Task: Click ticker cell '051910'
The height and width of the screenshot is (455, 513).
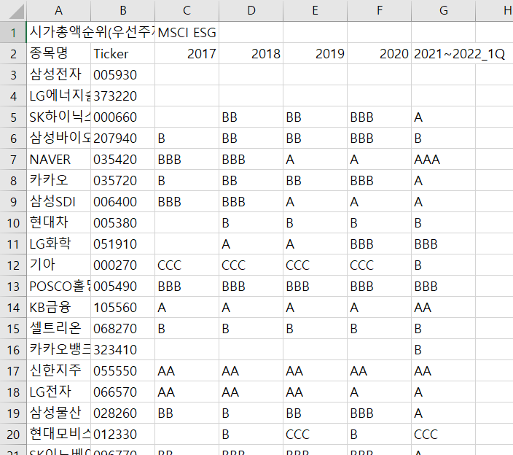Action: tap(122, 244)
